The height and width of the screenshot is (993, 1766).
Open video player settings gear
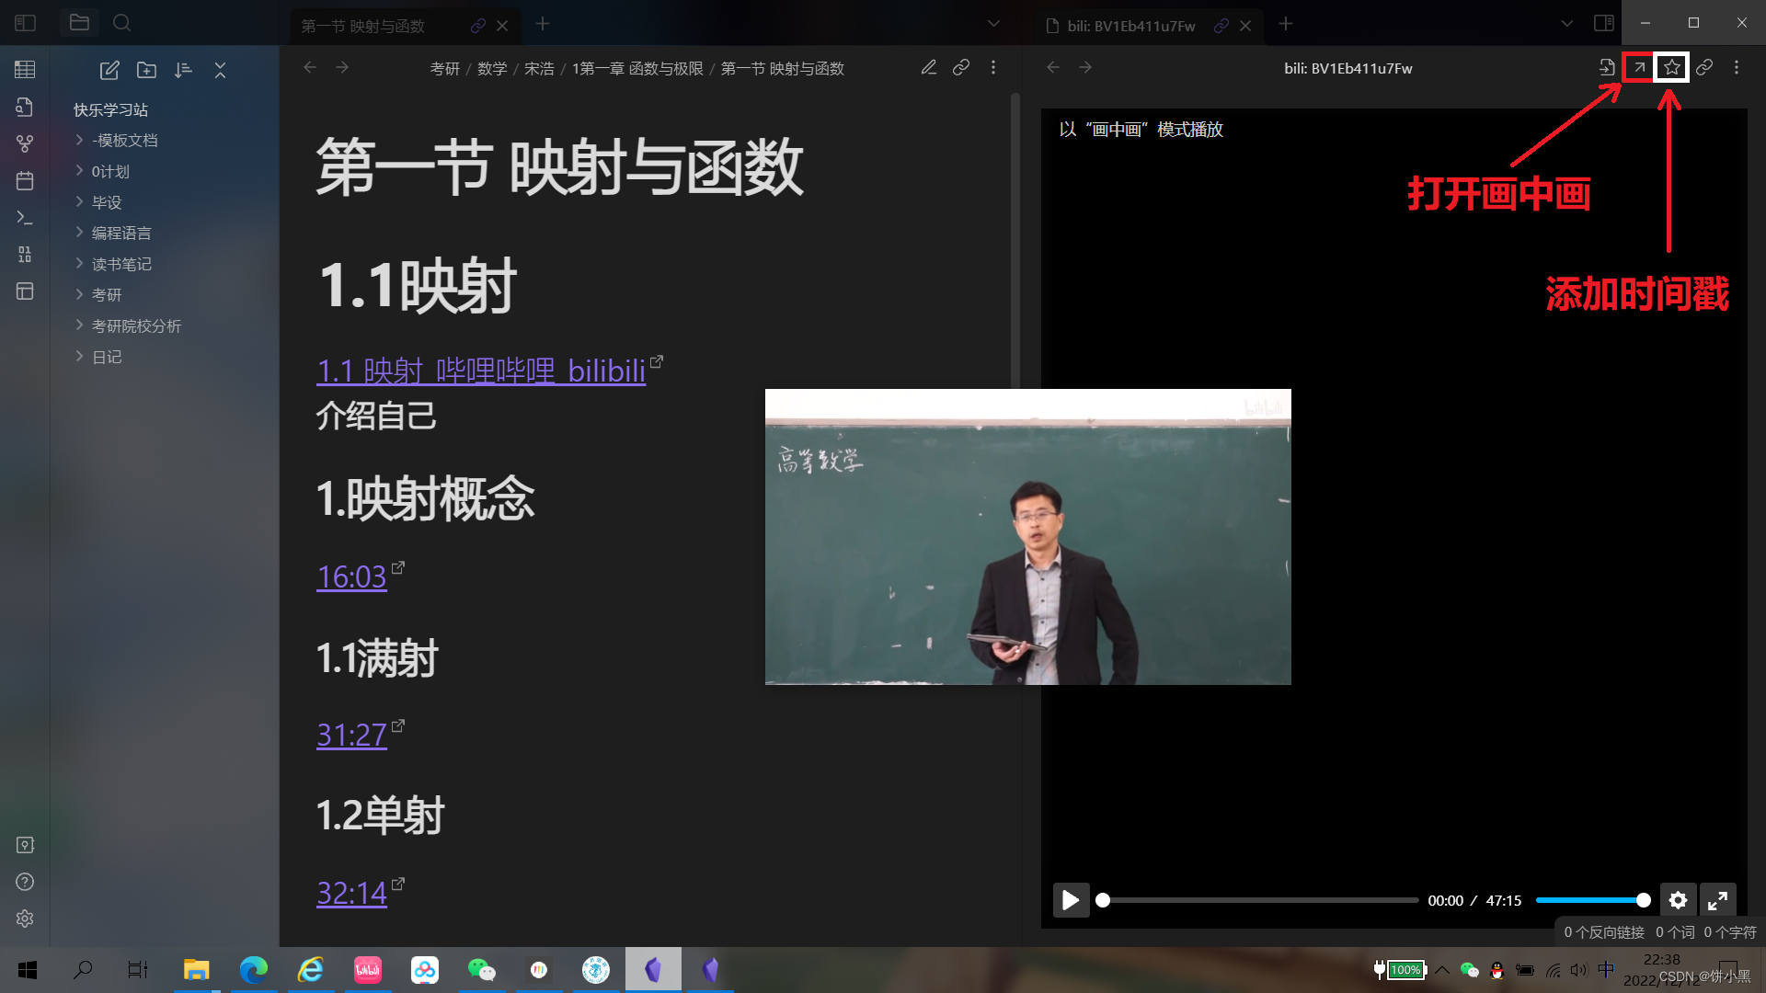tap(1678, 900)
